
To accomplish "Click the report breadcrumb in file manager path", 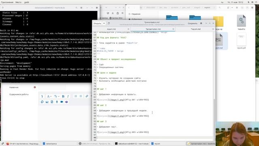I will 207,8.
